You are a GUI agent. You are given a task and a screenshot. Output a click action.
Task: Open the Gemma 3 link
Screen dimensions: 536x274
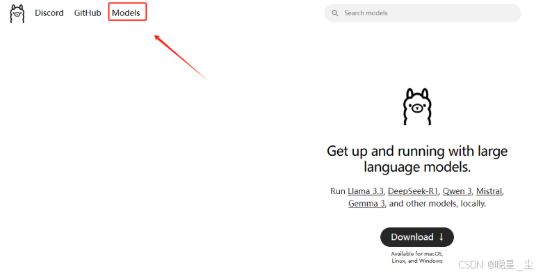pos(366,204)
